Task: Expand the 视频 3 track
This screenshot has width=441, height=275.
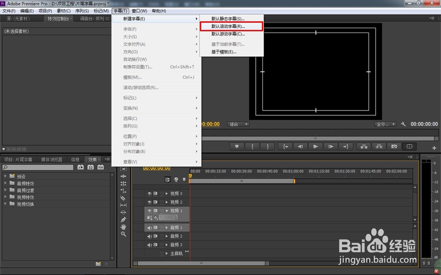Action: point(167,194)
